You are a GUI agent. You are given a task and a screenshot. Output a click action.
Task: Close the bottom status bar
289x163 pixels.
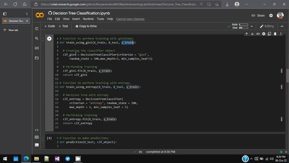coord(286,152)
